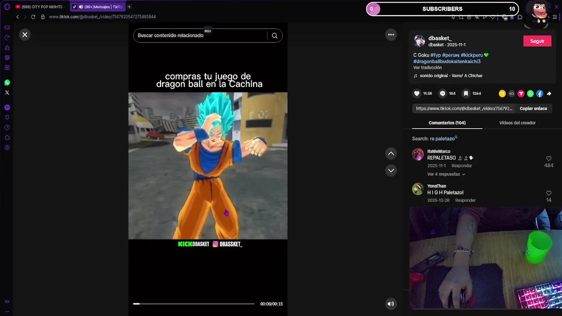Click Copiar enlace button
This screenshot has height=316, width=562.
pos(533,108)
